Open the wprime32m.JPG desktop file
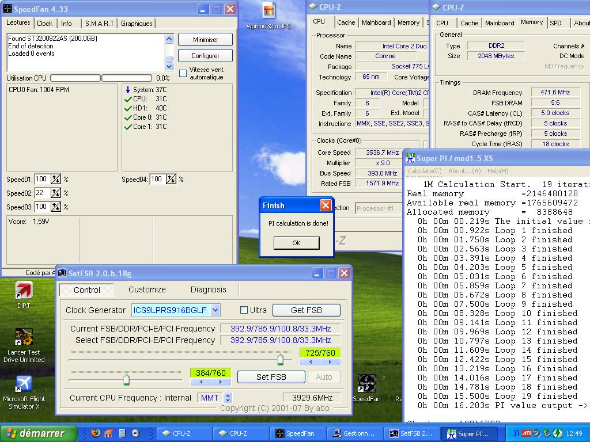The image size is (590, 442). [x=268, y=15]
